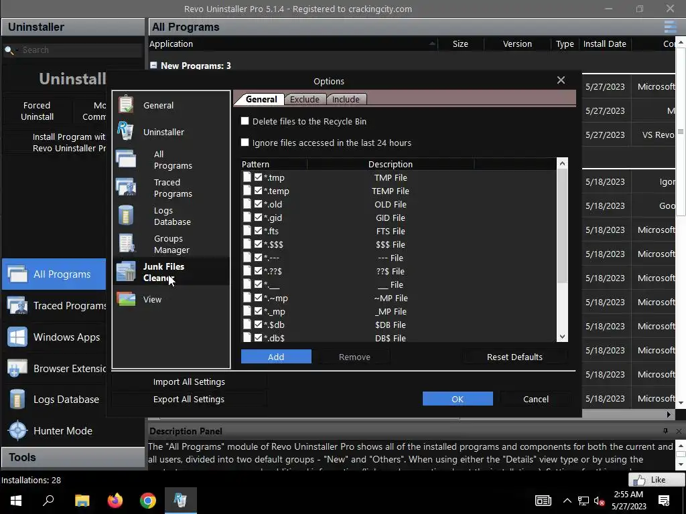Image resolution: width=686 pixels, height=514 pixels.
Task: Select Logs Database options icon in dialog
Action: [x=126, y=215]
